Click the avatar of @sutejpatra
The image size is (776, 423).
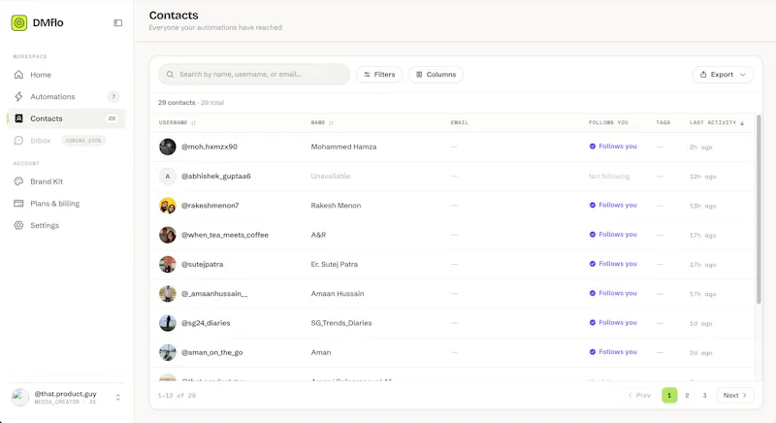[x=167, y=264]
